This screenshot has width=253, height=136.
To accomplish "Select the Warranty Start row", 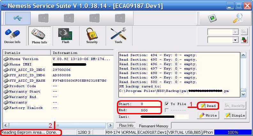I will click(58, 92).
